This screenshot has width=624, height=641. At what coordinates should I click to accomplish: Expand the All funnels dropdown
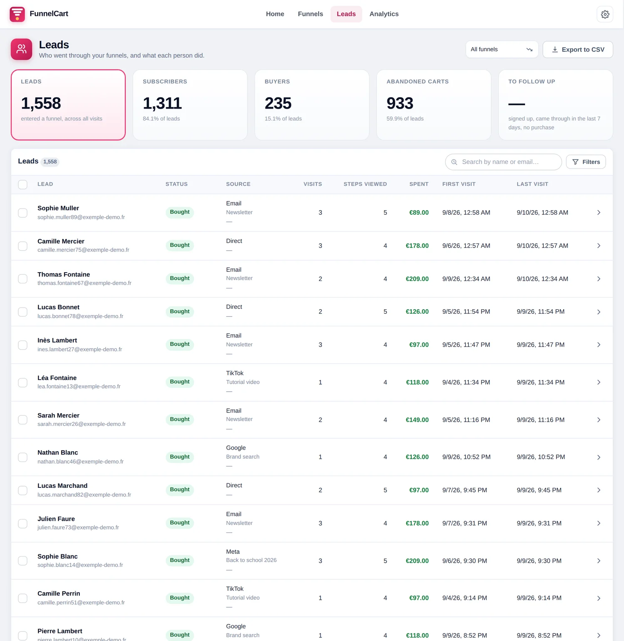(502, 50)
